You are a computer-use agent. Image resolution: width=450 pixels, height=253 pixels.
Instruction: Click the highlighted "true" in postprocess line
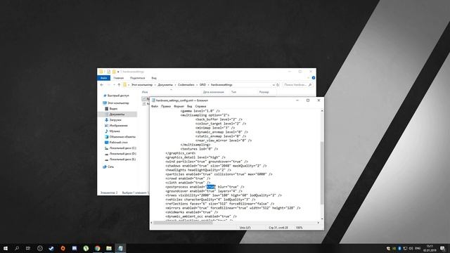click(211, 187)
